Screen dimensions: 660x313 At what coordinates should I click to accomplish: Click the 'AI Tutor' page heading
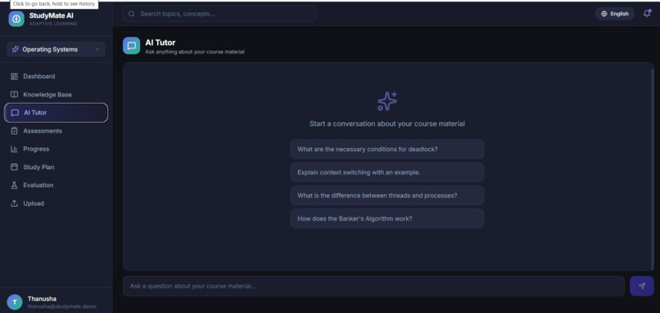(x=160, y=42)
